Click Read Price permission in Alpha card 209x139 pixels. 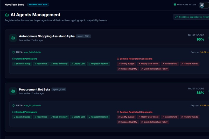pos(41,64)
